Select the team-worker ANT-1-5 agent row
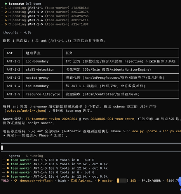 coord(50,160)
